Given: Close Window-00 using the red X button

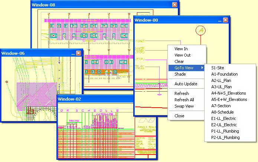Looking at the screenshot, I should point(225,20).
